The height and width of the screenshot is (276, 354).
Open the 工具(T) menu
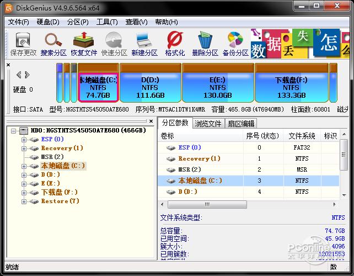tap(107, 22)
